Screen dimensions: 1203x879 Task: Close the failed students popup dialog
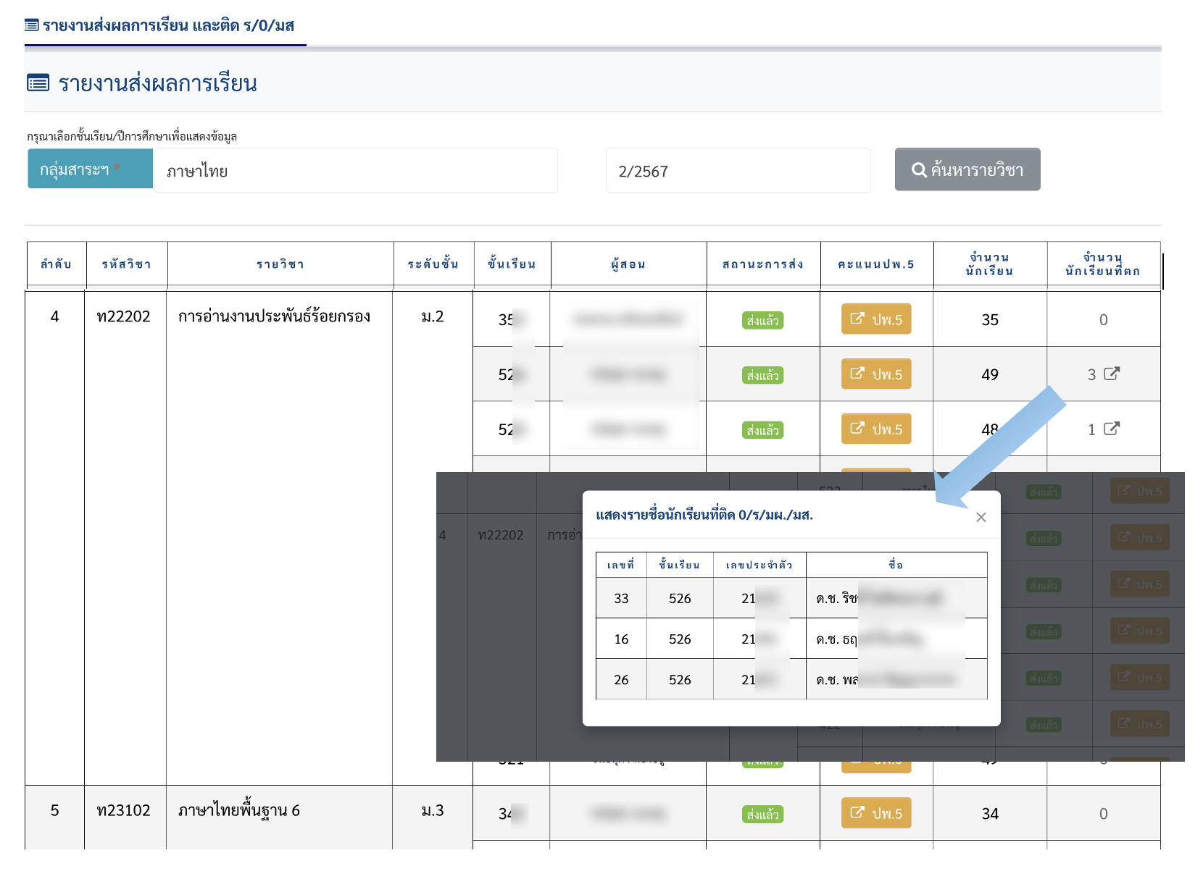[x=981, y=517]
